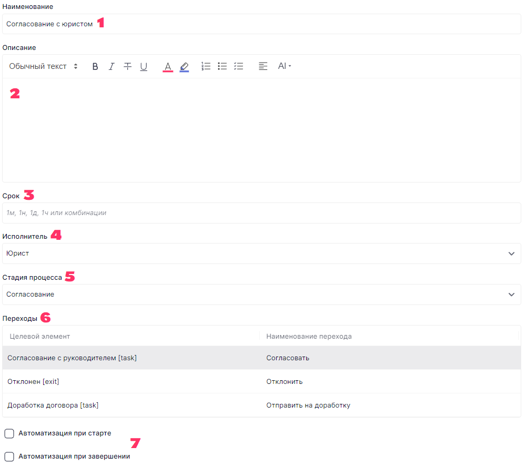Enable Автоматизация при старте checkbox
This screenshot has height=467, width=526.
tap(9, 433)
